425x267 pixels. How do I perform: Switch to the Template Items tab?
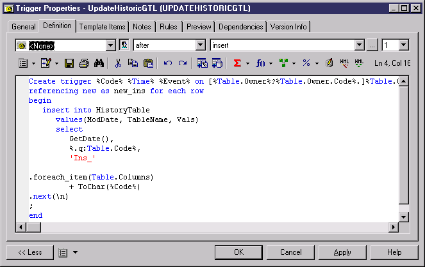(x=103, y=27)
